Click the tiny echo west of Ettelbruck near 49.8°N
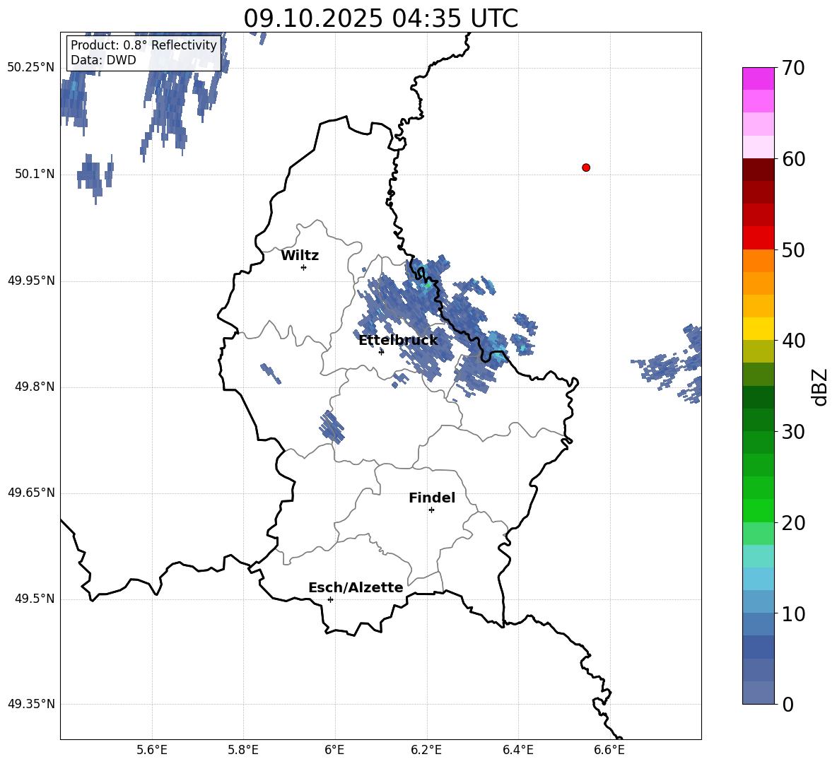 (271, 373)
